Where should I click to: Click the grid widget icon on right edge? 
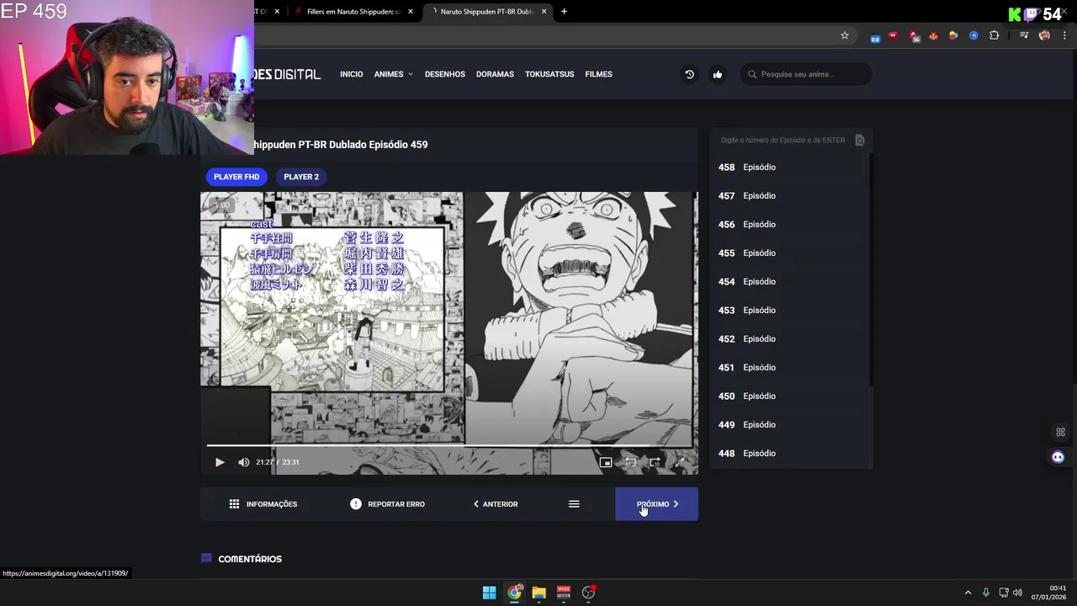coord(1060,433)
